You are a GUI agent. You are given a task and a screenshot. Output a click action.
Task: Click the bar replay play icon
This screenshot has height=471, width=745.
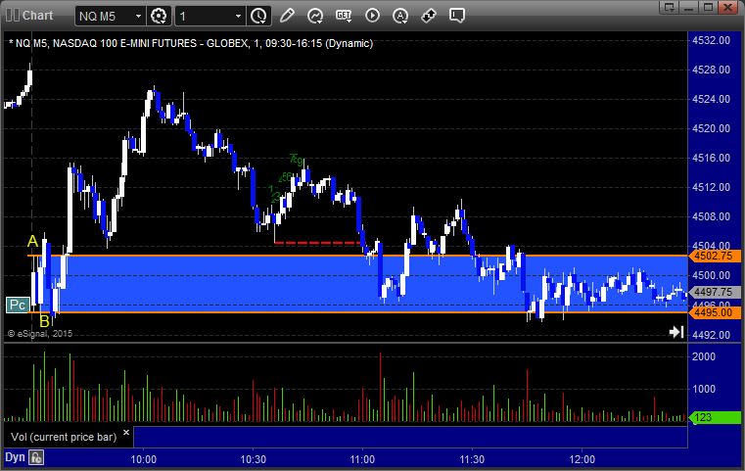[x=372, y=16]
